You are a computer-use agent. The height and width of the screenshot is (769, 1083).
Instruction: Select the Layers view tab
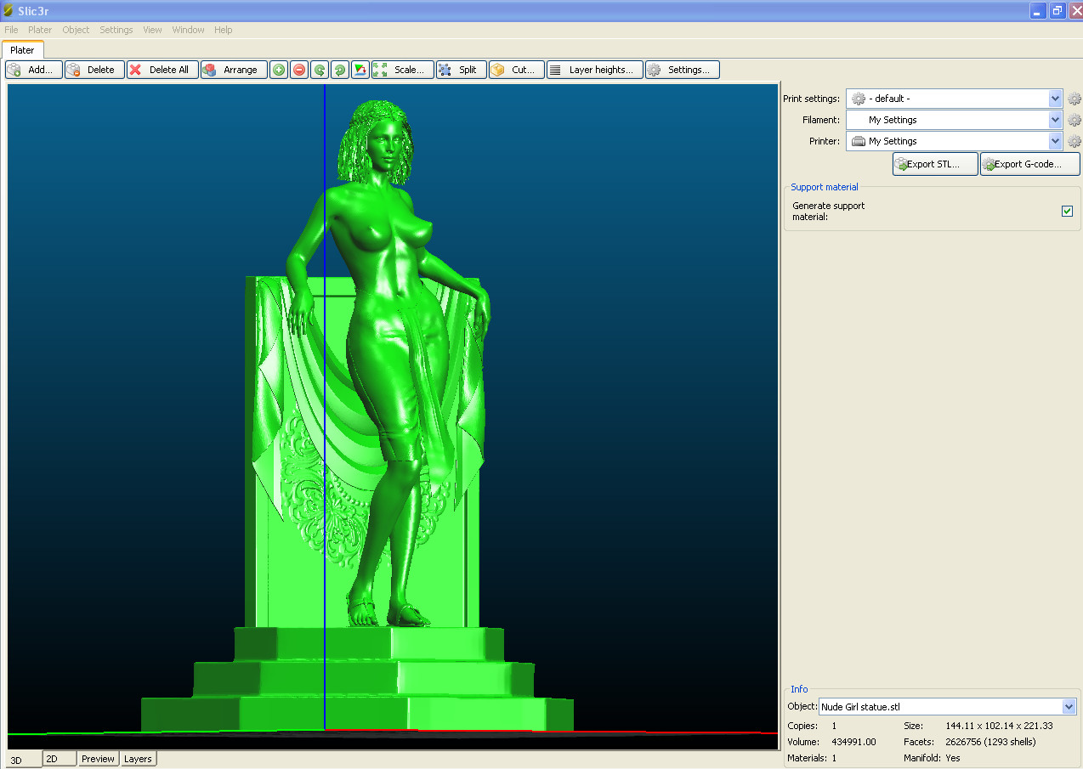pyautogui.click(x=138, y=759)
